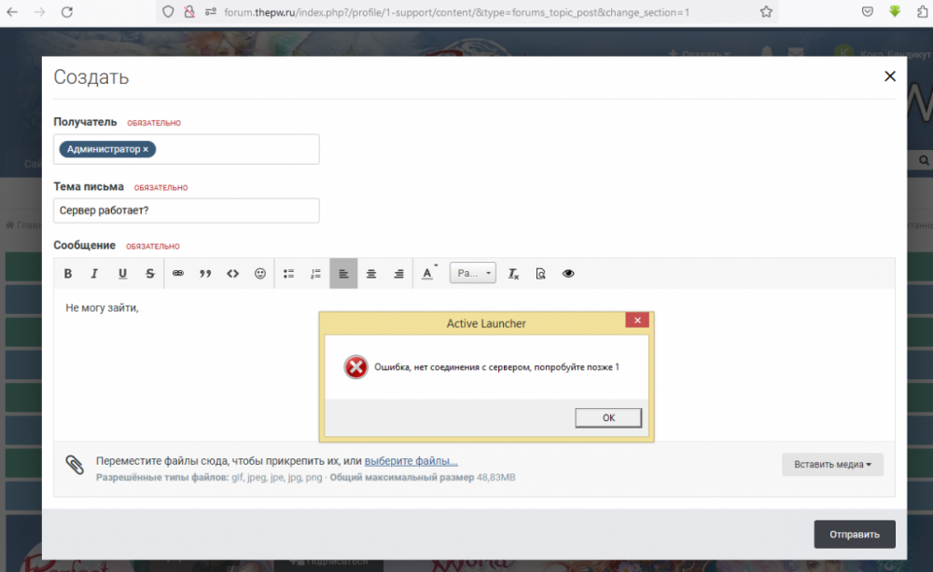The image size is (933, 572).
Task: Toggle bold formatting in the message editor
Action: point(68,273)
